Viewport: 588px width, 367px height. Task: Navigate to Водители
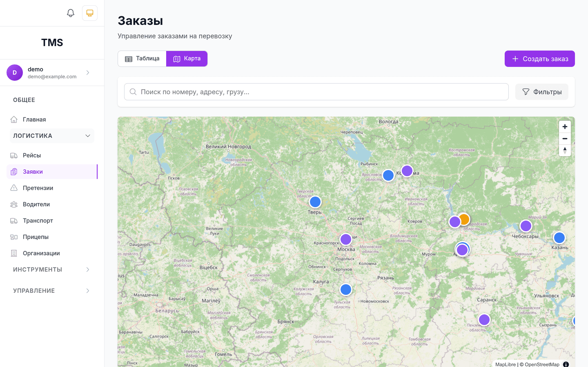point(52,204)
